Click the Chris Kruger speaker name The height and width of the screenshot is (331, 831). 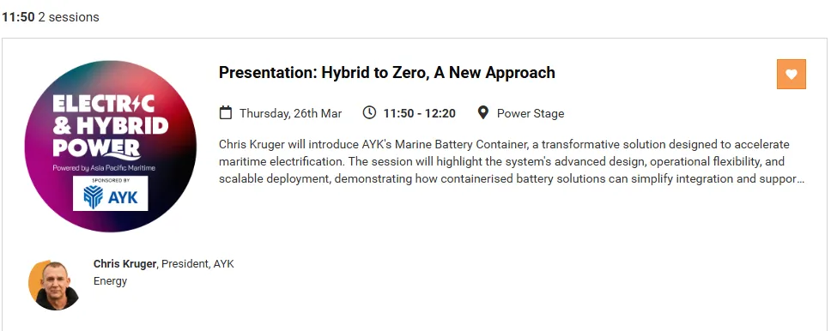tap(125, 264)
